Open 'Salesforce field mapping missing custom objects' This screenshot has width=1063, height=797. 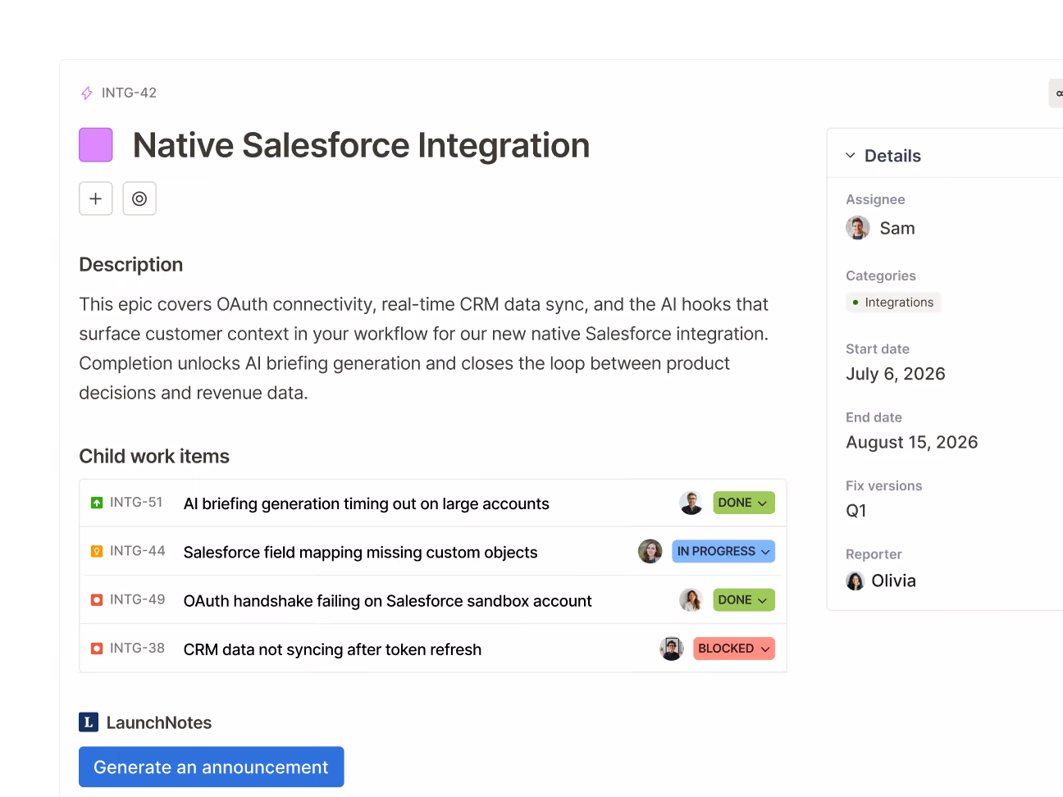[361, 553]
